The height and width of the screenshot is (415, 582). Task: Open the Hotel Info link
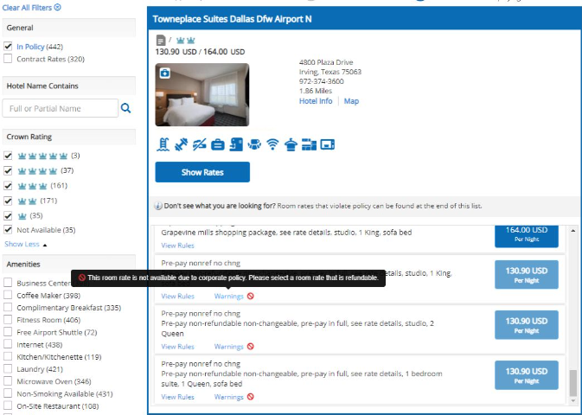click(x=316, y=101)
